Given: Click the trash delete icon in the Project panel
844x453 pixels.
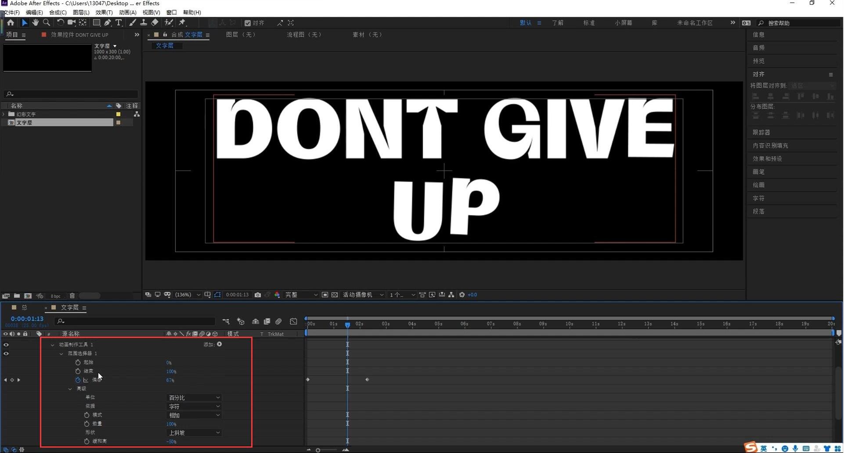Looking at the screenshot, I should tap(72, 296).
